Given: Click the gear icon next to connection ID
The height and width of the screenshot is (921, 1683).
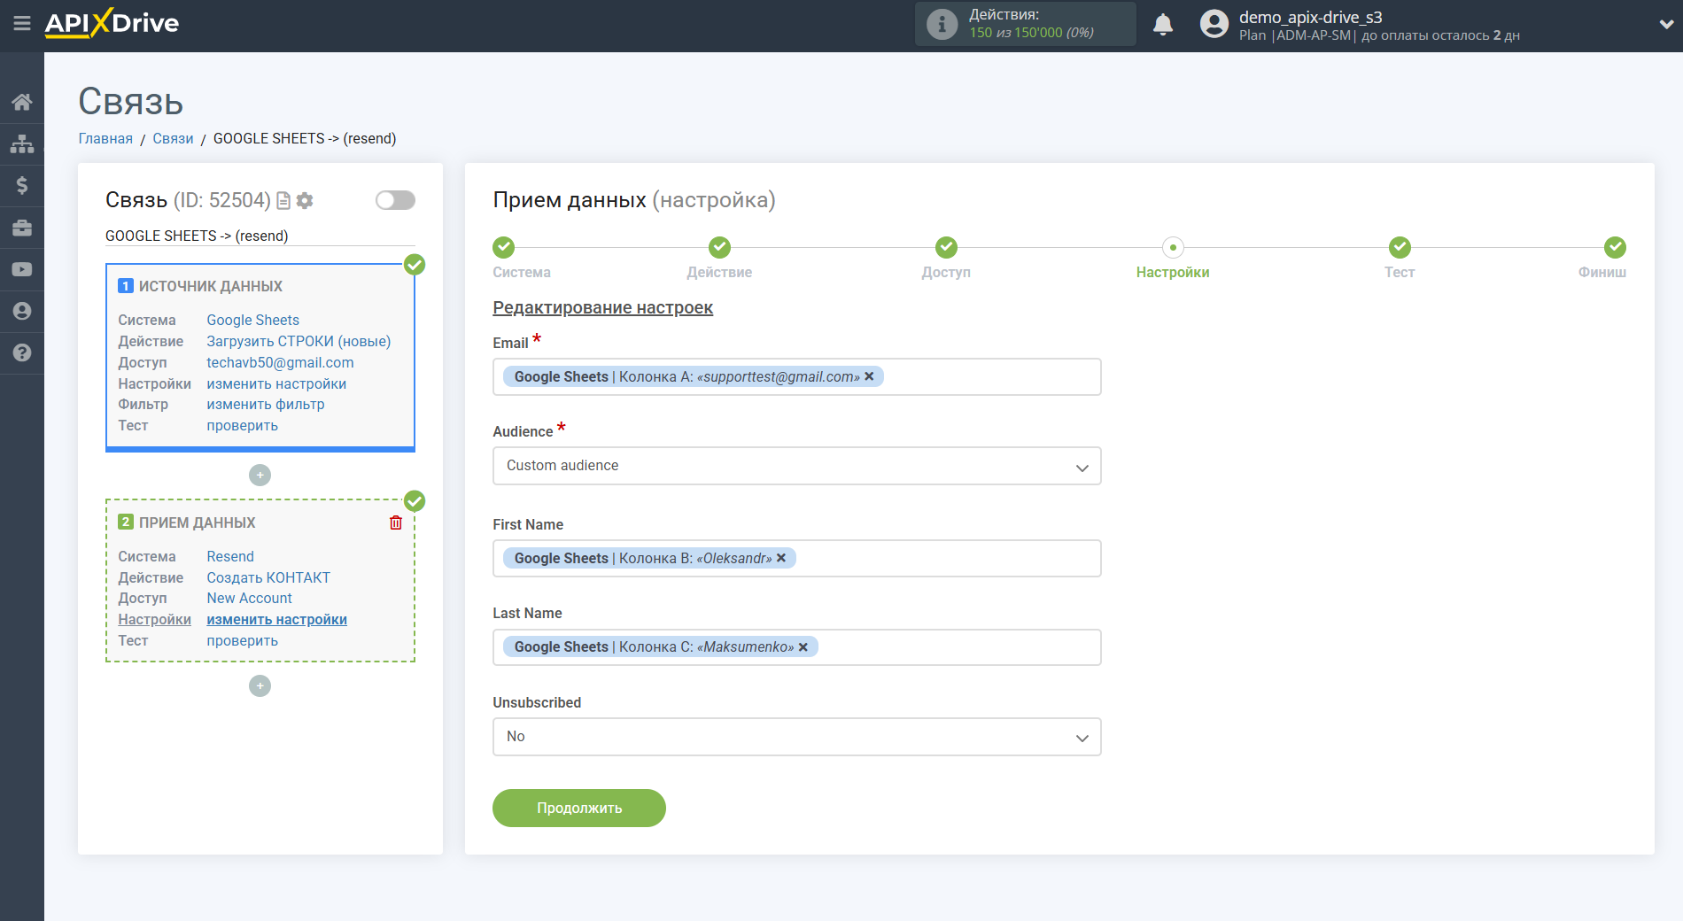Looking at the screenshot, I should pyautogui.click(x=305, y=201).
